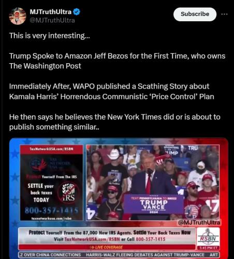Screen dimensions: 234x259
Task: Click the paragraph mentioning Jeff Bezos
Action: [117, 61]
